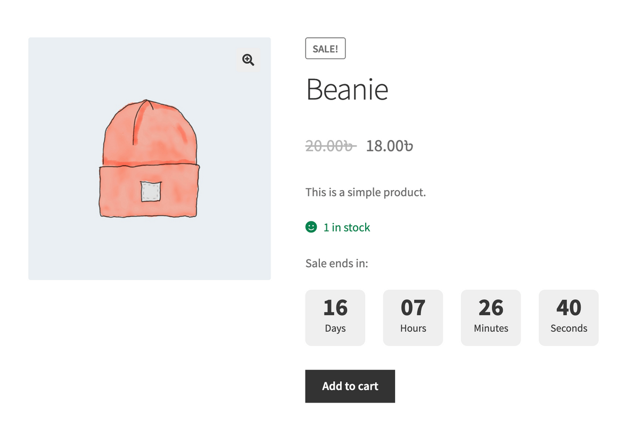Click the green smiley stock icon
The height and width of the screenshot is (426, 642).
(311, 227)
